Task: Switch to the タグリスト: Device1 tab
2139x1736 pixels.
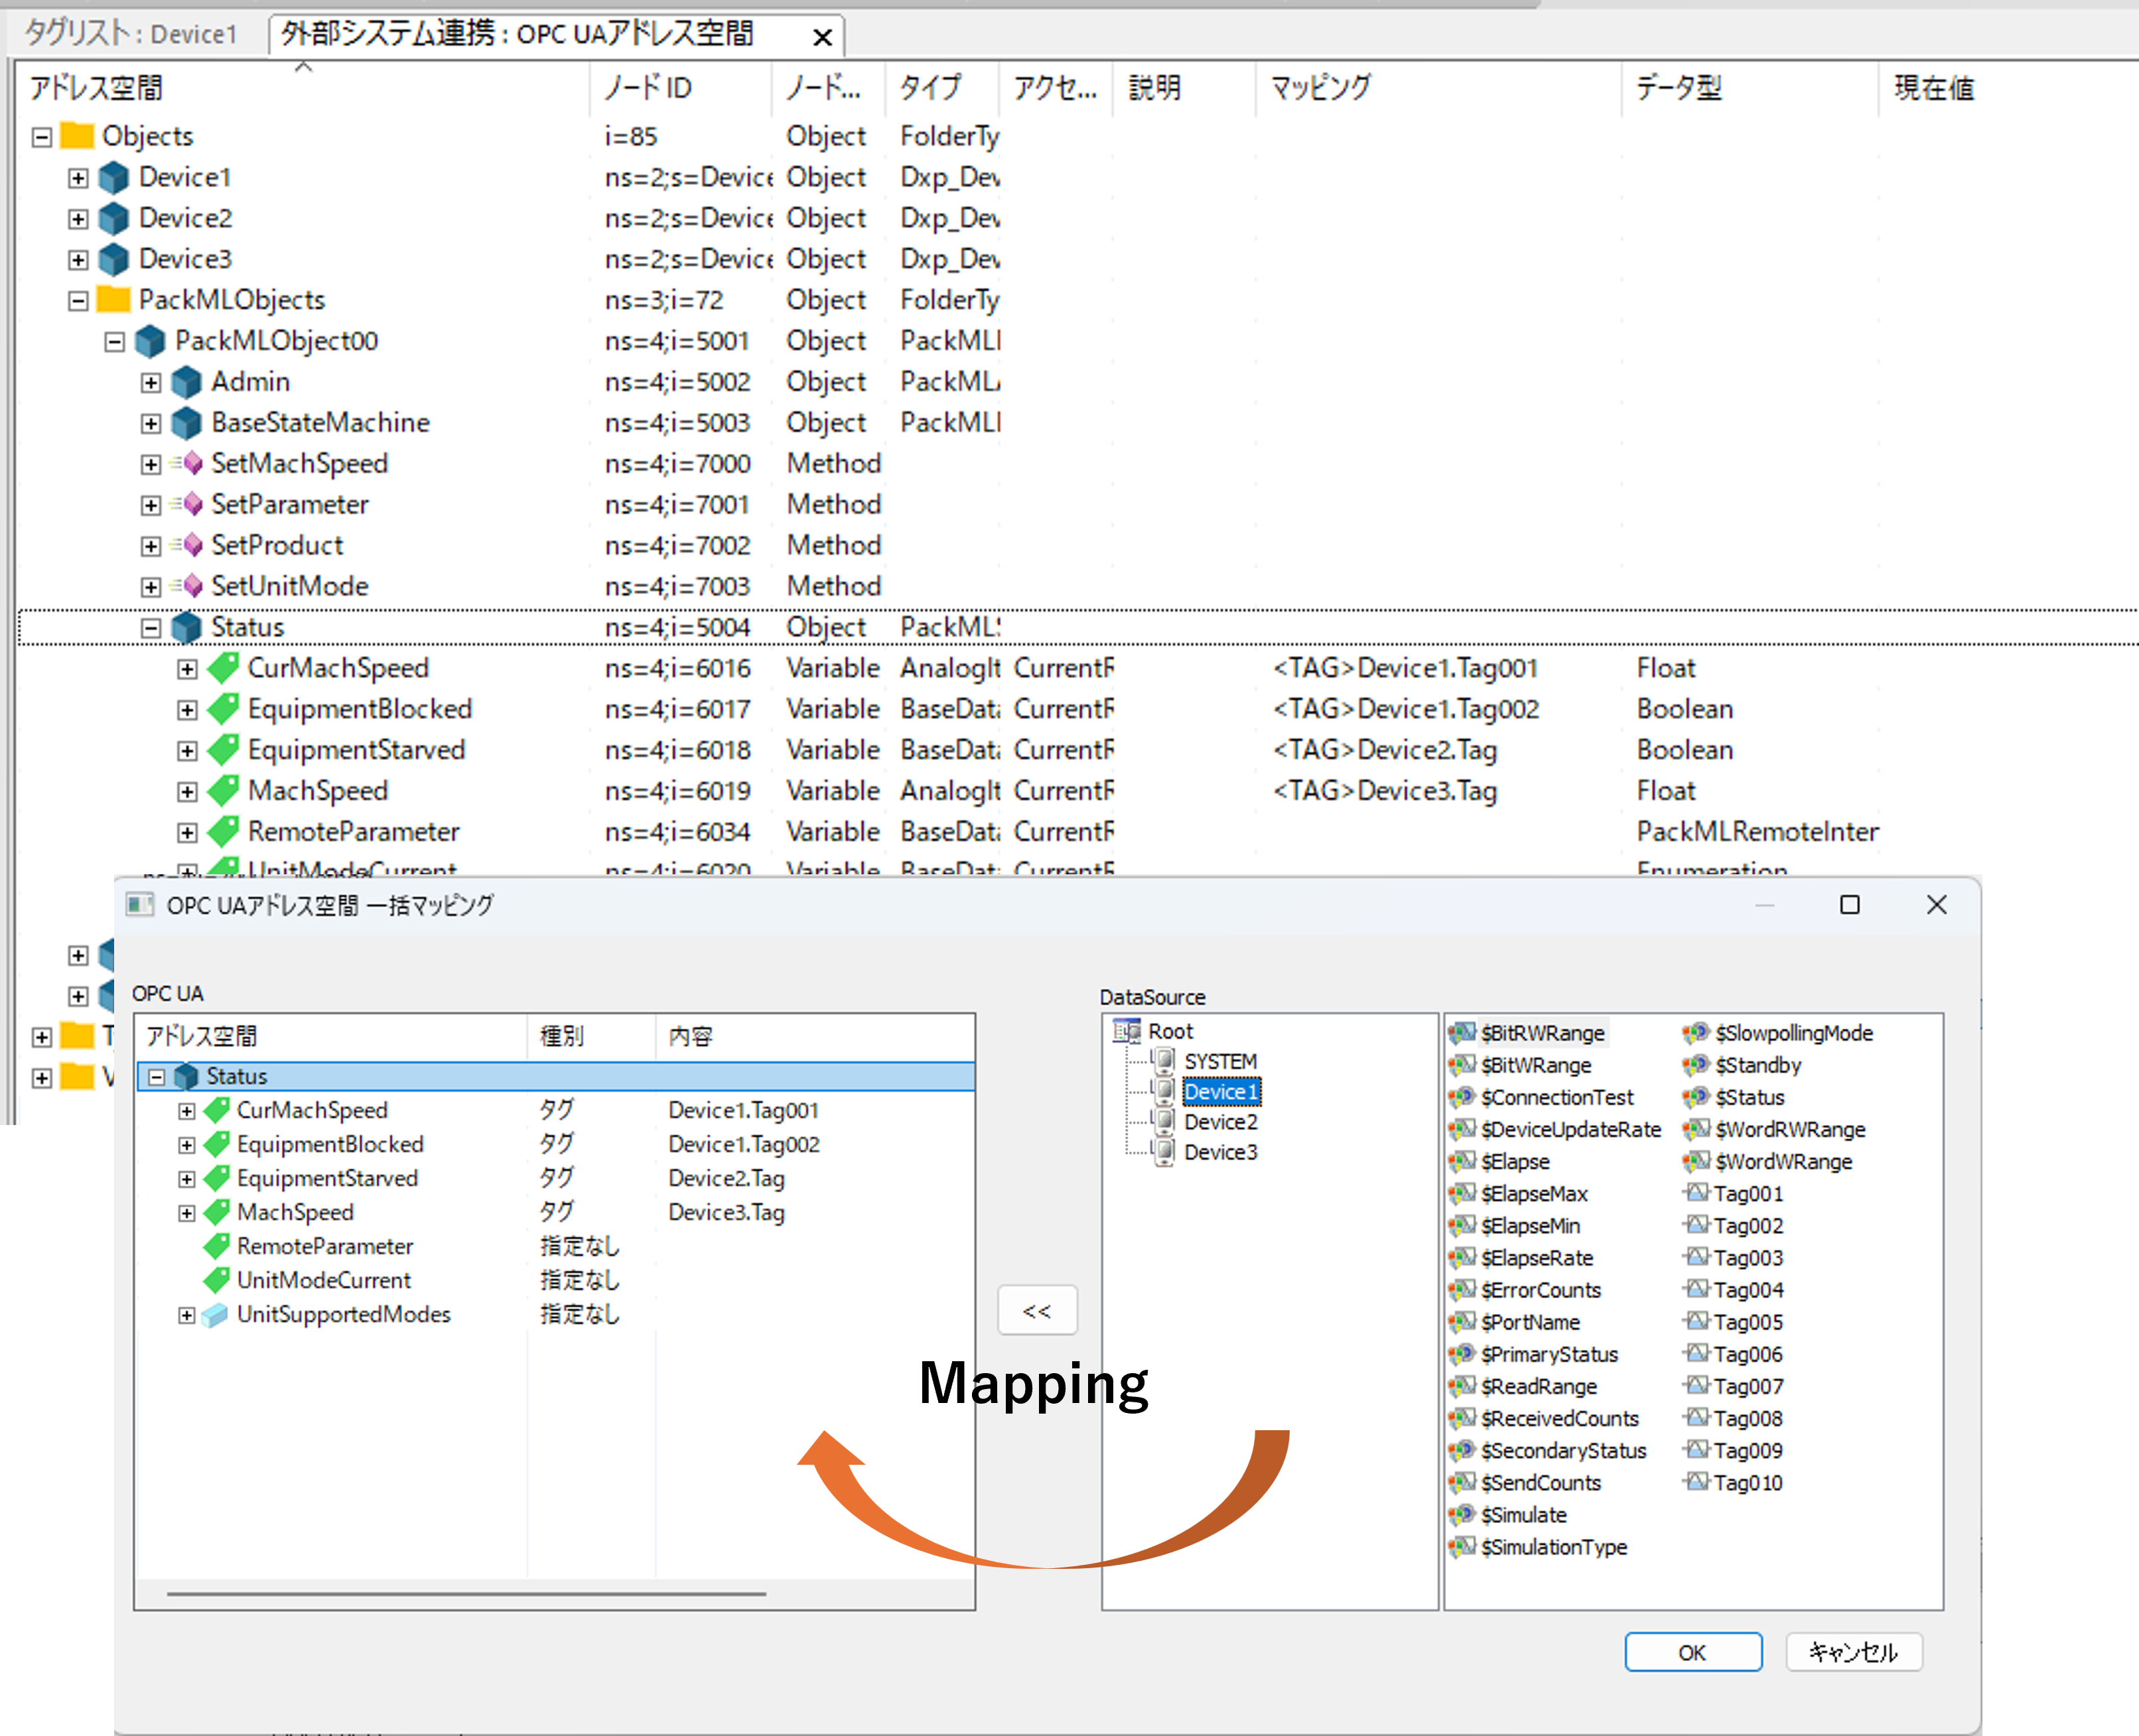Action: click(x=131, y=34)
